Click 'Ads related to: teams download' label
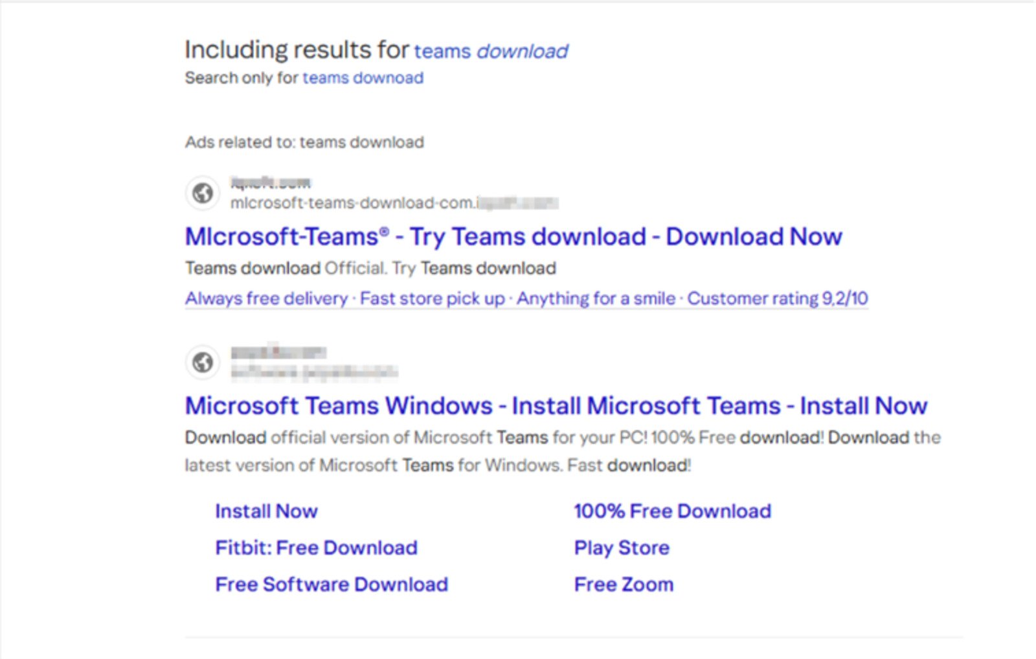 coord(304,142)
